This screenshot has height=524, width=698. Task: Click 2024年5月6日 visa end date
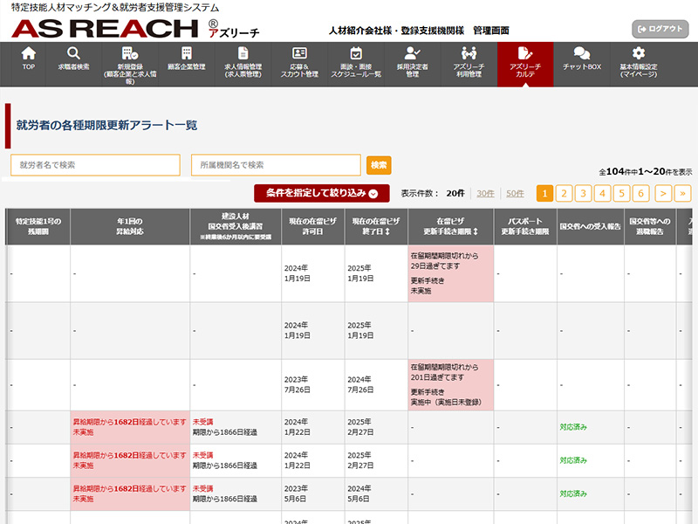359,493
